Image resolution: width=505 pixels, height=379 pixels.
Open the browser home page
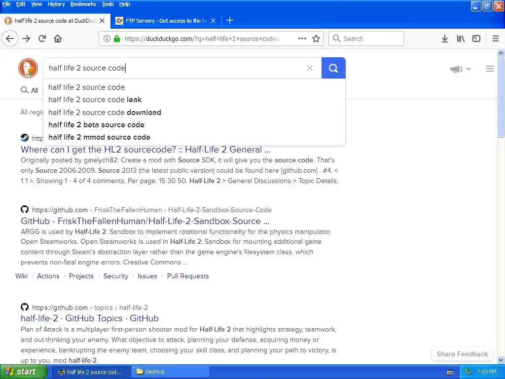58,38
